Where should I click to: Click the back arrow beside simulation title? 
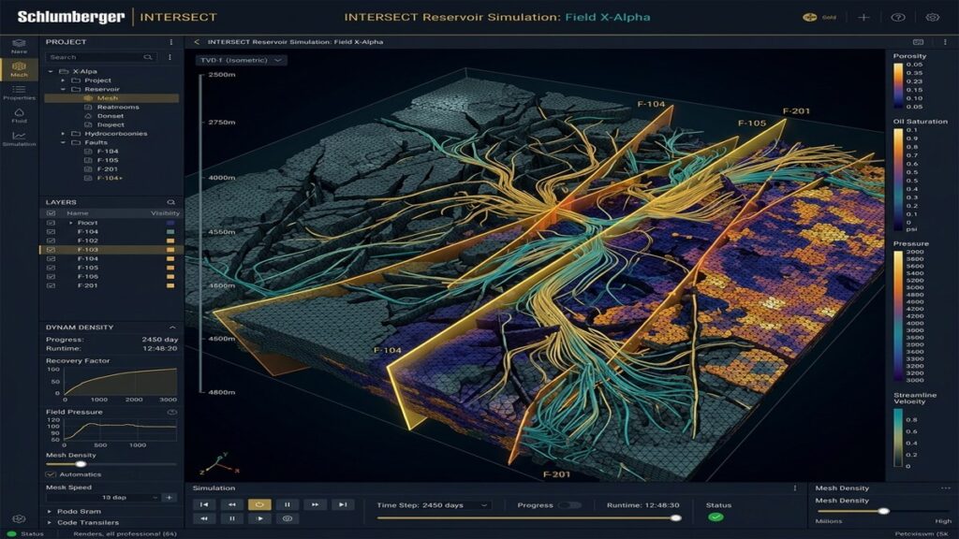pos(197,42)
